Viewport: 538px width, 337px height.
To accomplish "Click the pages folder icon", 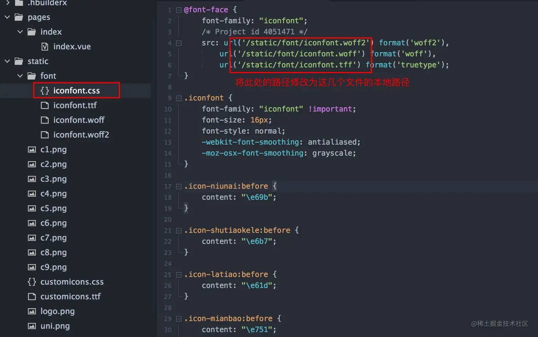I will pyautogui.click(x=19, y=17).
